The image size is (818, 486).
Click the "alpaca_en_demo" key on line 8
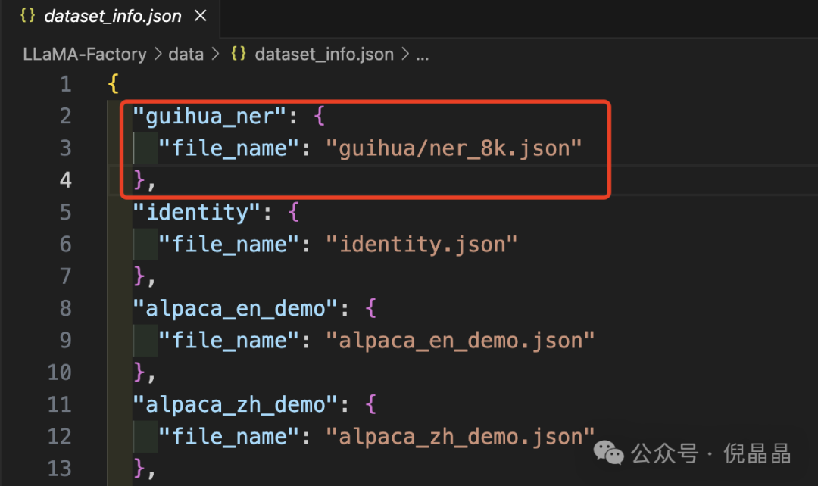click(236, 309)
